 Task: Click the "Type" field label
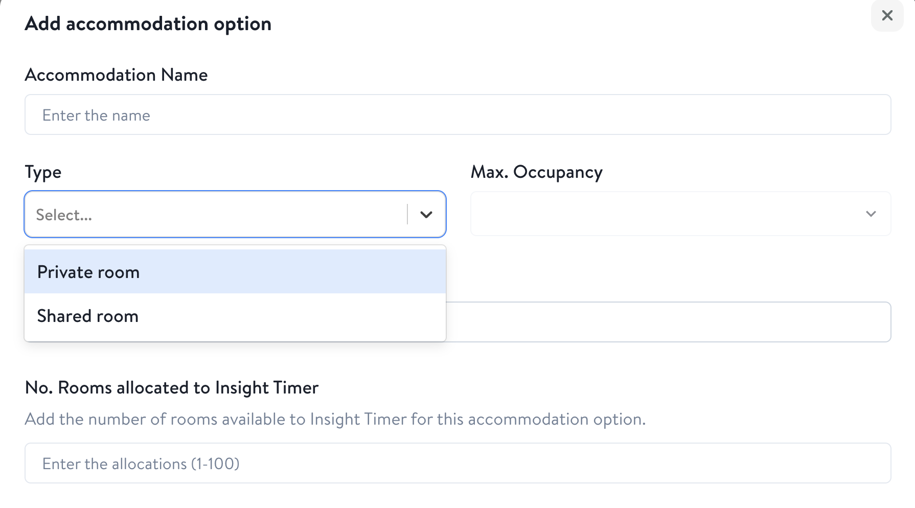[x=43, y=172]
